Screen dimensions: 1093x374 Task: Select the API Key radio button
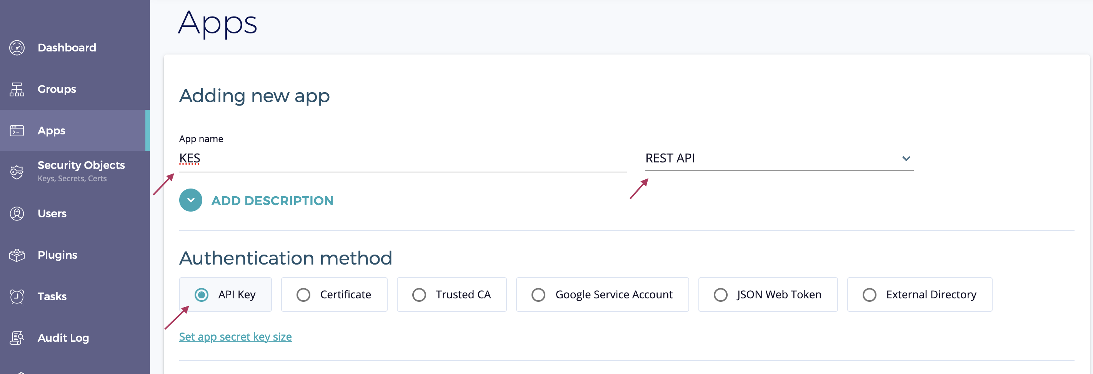(202, 295)
